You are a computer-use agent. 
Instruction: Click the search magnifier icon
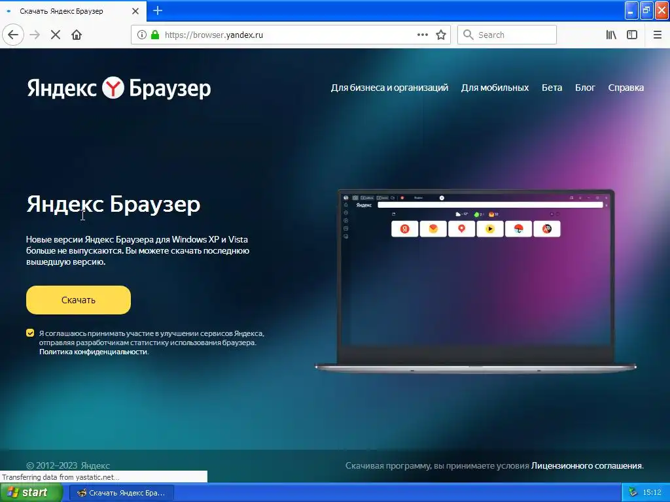tap(468, 35)
